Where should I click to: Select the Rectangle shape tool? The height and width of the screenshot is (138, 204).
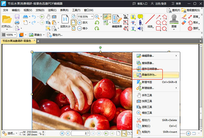[x=158, y=28]
